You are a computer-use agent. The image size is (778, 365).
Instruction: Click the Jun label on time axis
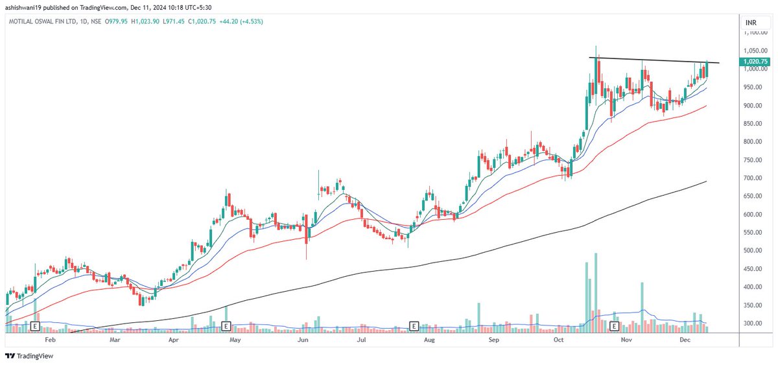[x=302, y=338]
